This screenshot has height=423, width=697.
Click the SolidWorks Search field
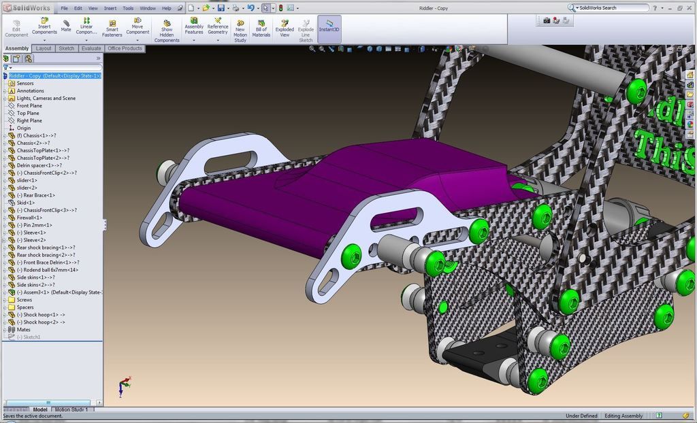click(x=609, y=8)
